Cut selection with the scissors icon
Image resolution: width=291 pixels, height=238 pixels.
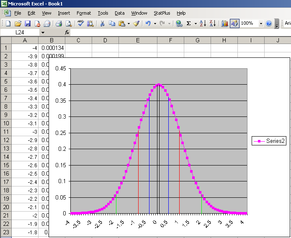102,23
